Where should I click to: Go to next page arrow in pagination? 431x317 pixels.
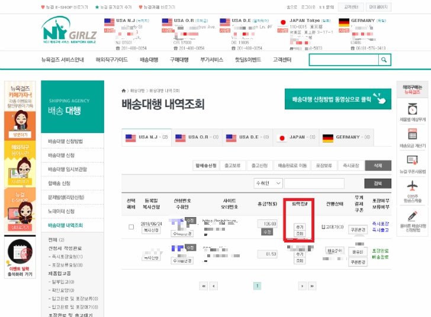coord(303,286)
